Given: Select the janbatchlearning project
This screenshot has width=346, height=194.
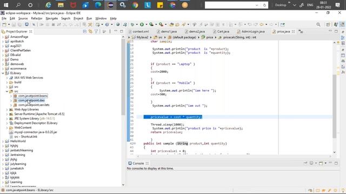Looking at the screenshot, I should click(22, 150).
